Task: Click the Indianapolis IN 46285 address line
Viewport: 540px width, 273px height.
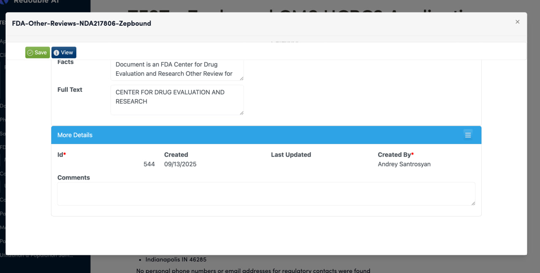Action: (176, 260)
